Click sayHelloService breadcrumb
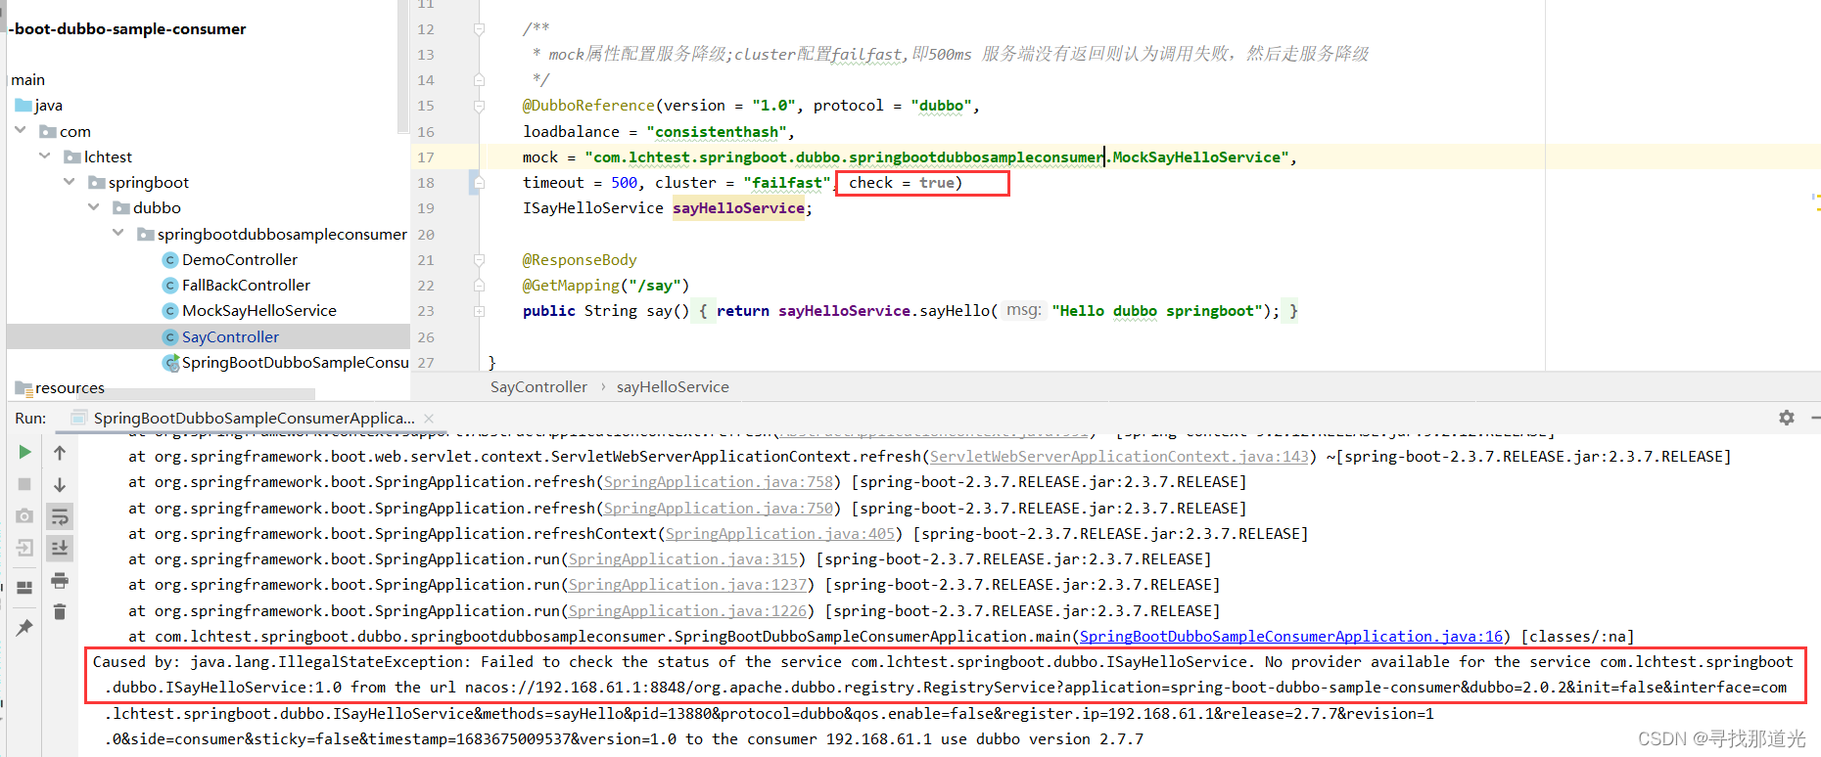The image size is (1821, 757). click(673, 386)
